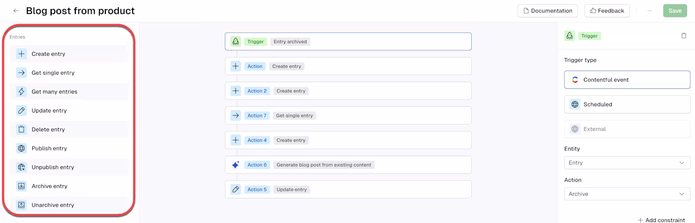Choose Update entry from the Entries list
Image resolution: width=695 pixels, height=223 pixels.
tap(69, 110)
